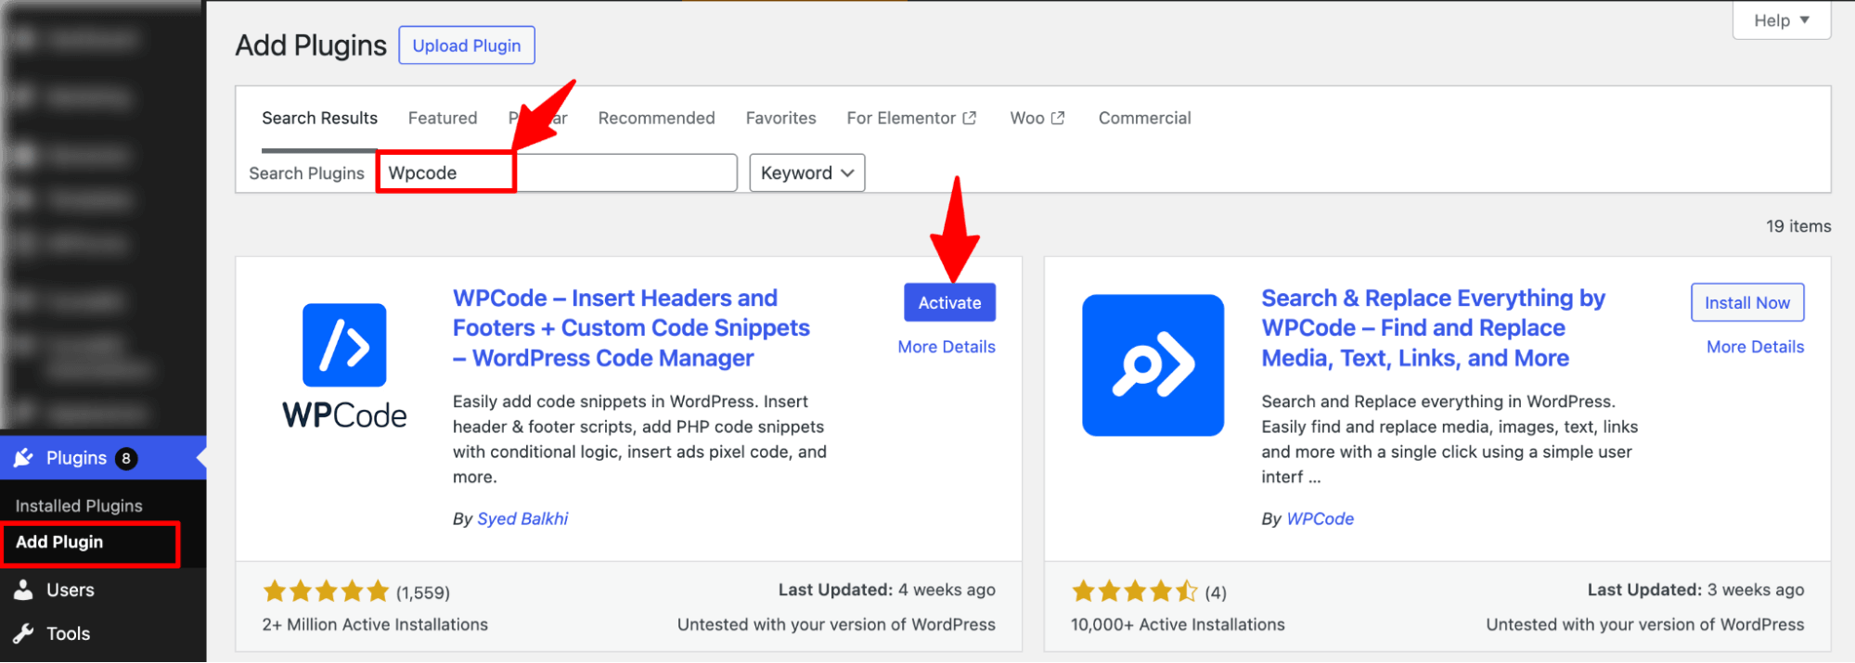This screenshot has width=1855, height=663.
Task: Switch to Recommended tab
Action: point(656,118)
